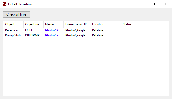This screenshot has width=172, height=99.
Task: Select the KCT1 object name cell
Action: point(29,30)
